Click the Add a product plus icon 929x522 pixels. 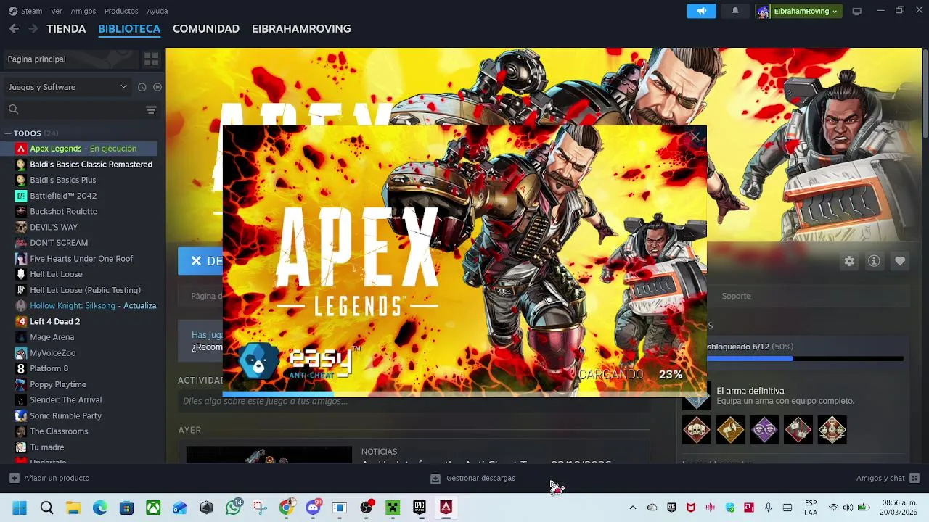coord(14,478)
